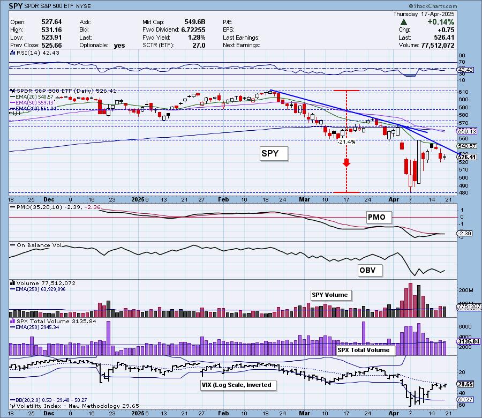Screen dimensions: 482x418
Task: Click the header Last value 526.41
Action: pyautogui.click(x=444, y=38)
